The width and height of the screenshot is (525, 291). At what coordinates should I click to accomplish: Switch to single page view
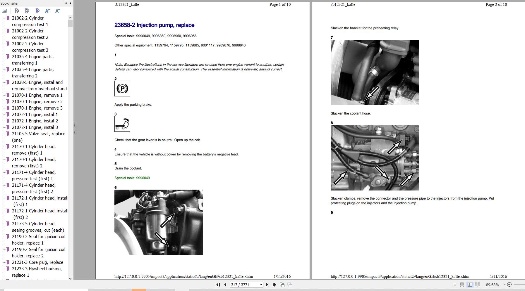point(454,285)
